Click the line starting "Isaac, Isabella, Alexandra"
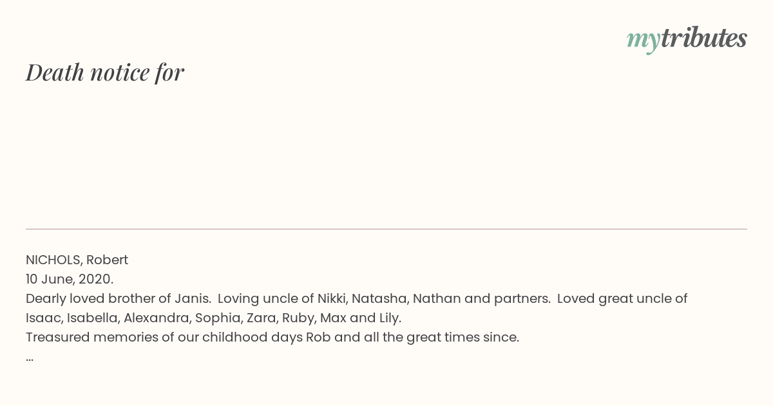The height and width of the screenshot is (406, 773). [213, 318]
